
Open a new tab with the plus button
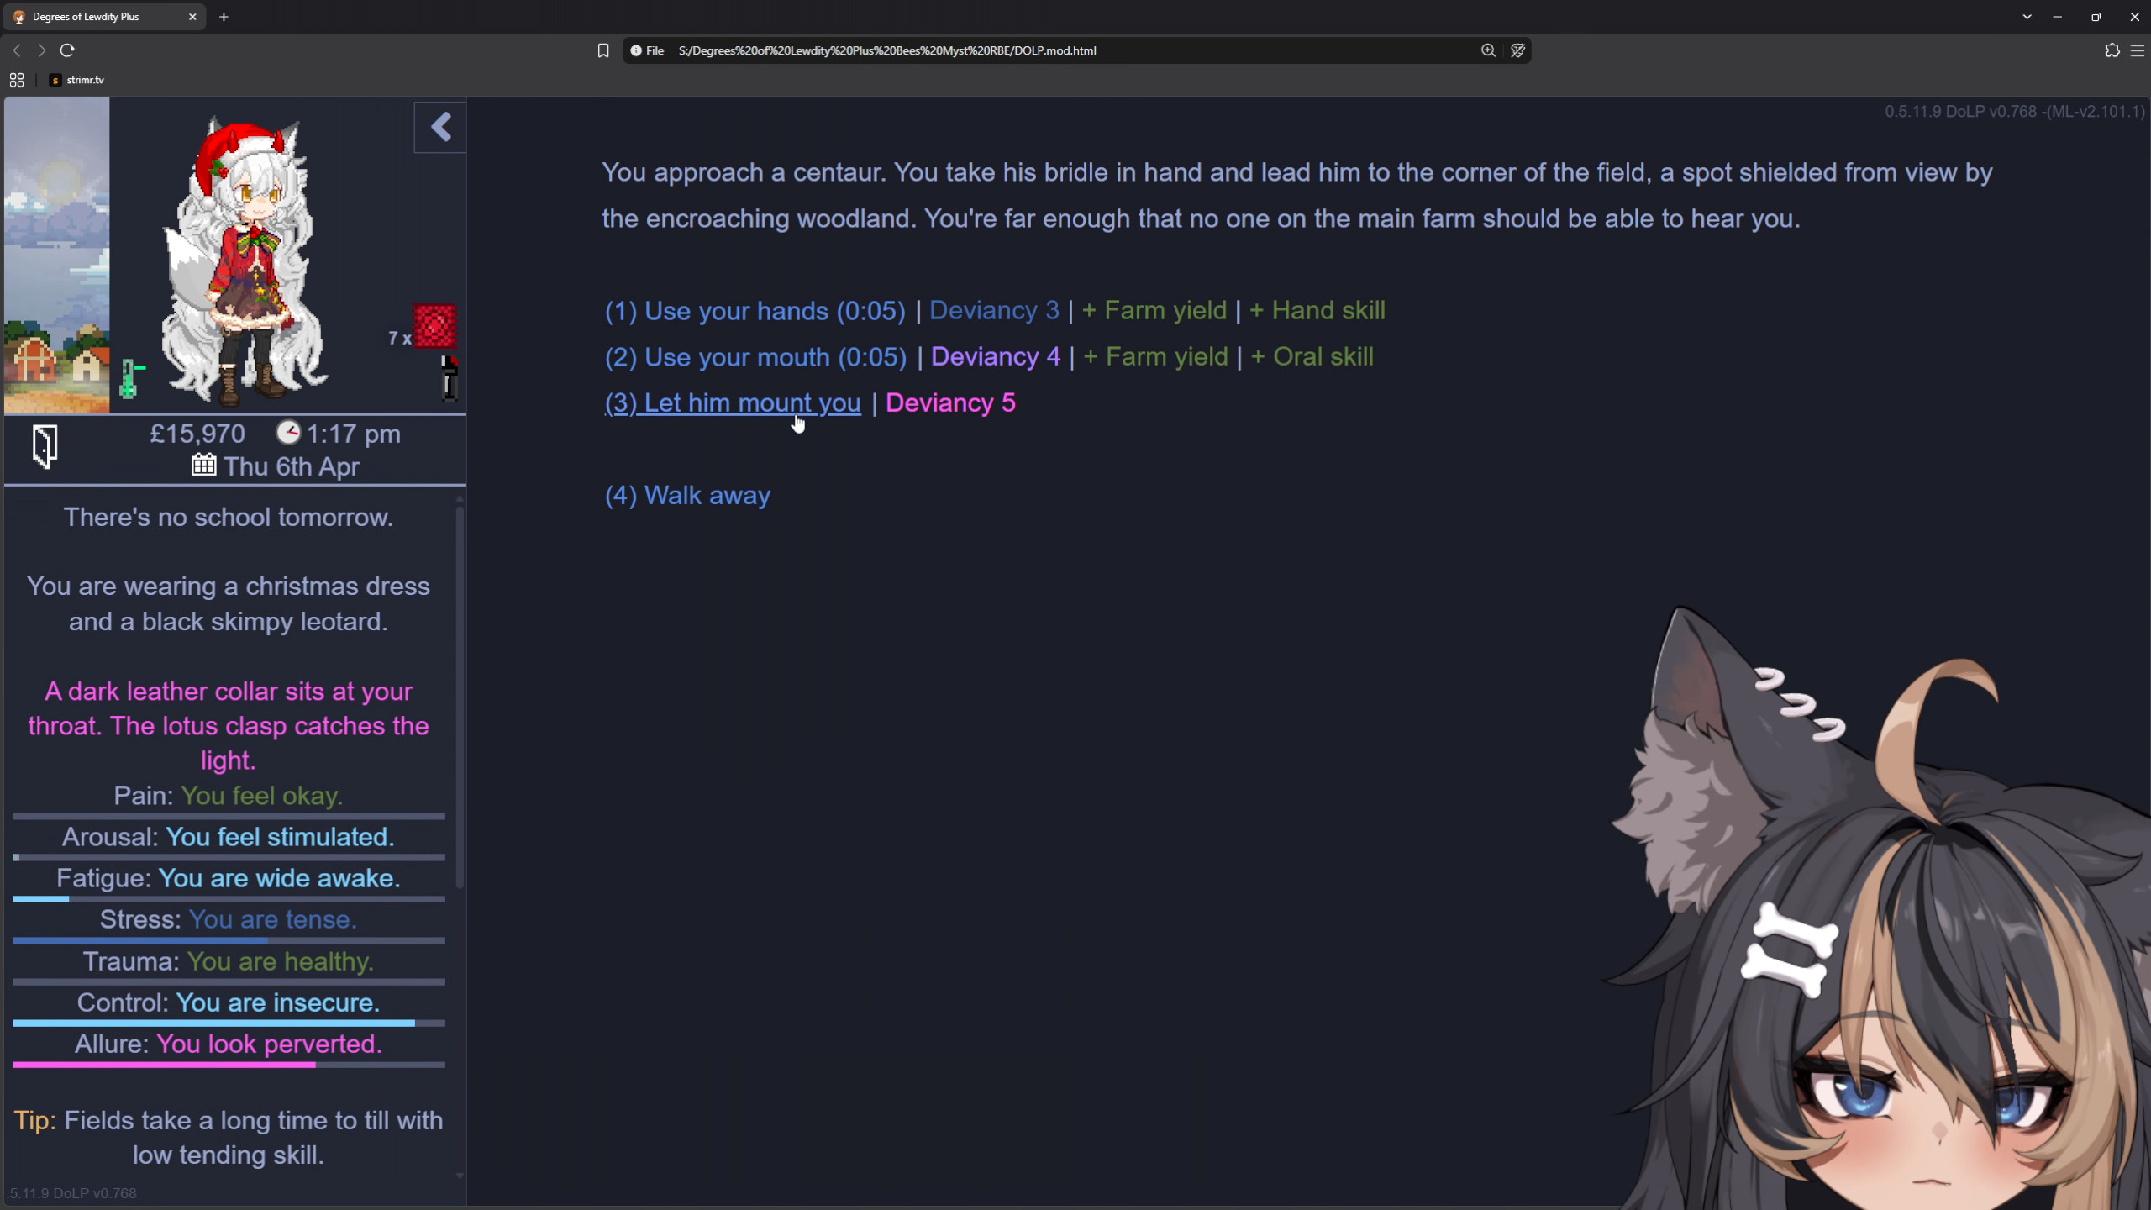click(224, 17)
